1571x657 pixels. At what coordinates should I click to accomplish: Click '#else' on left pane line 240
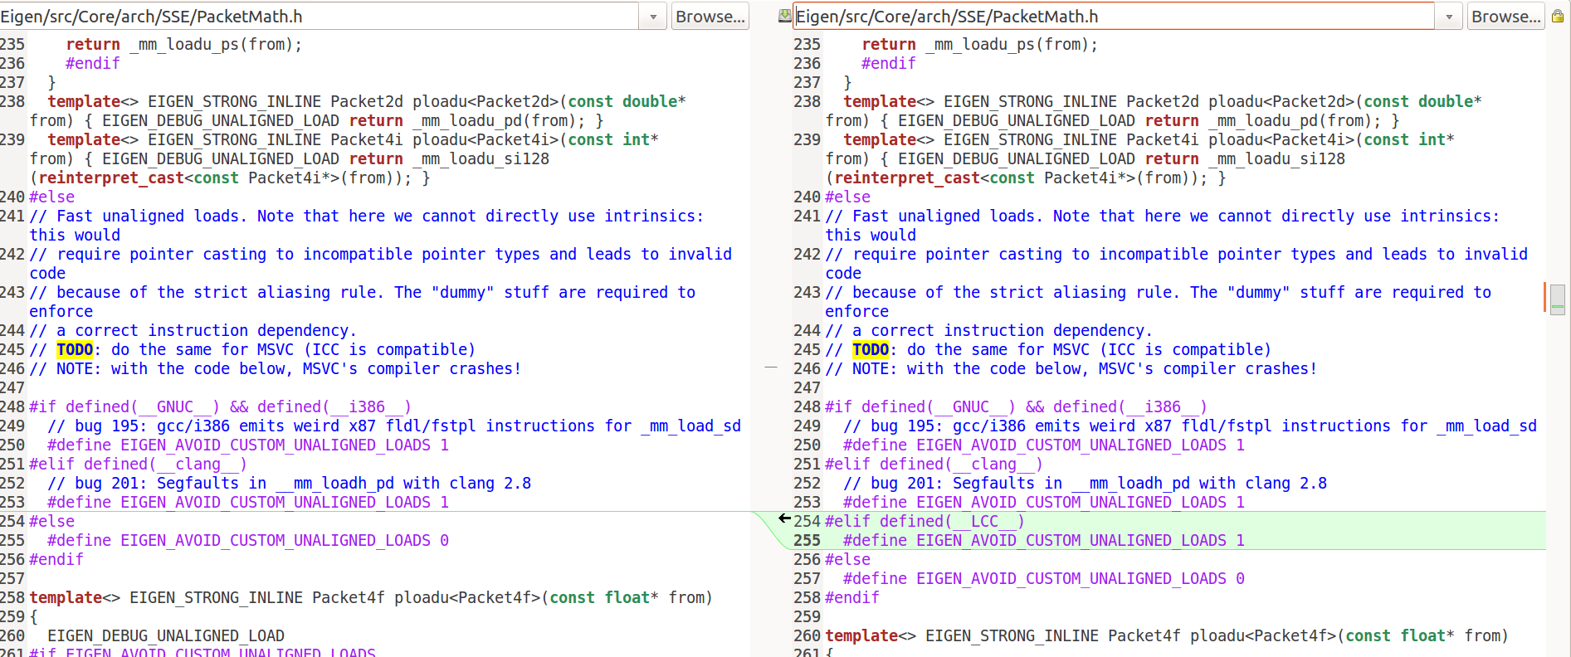pyautogui.click(x=52, y=197)
